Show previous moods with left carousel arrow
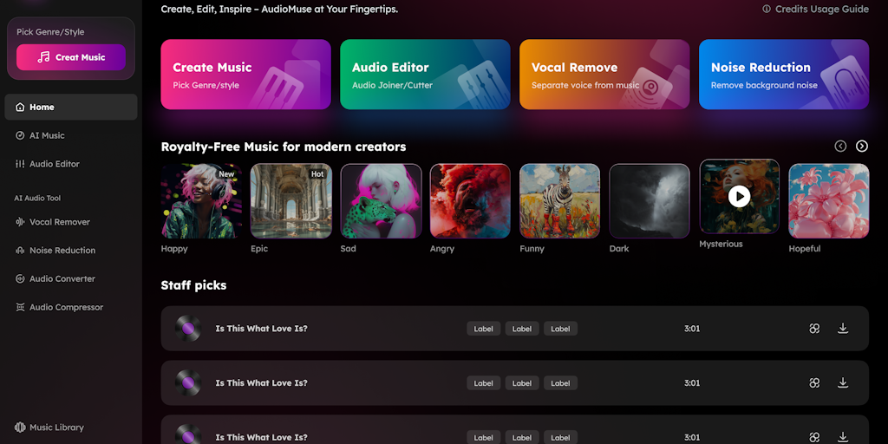The height and width of the screenshot is (444, 888). (x=840, y=146)
